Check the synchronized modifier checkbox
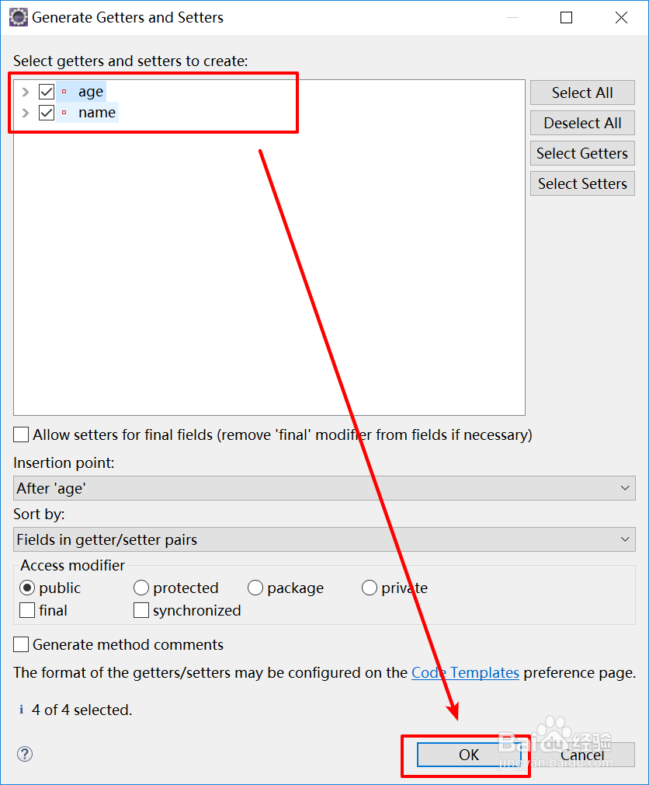Viewport: 649px width, 785px height. point(141,610)
